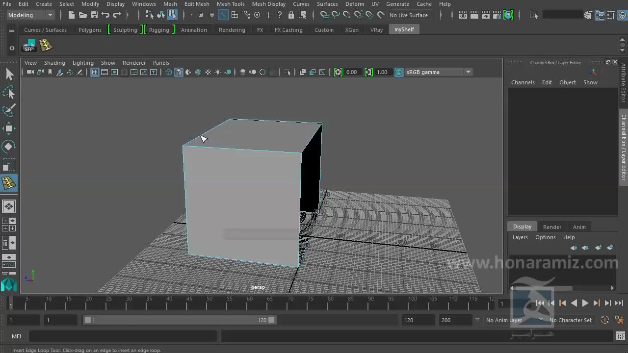
Task: Click the IPR render icon
Action: click(486, 15)
